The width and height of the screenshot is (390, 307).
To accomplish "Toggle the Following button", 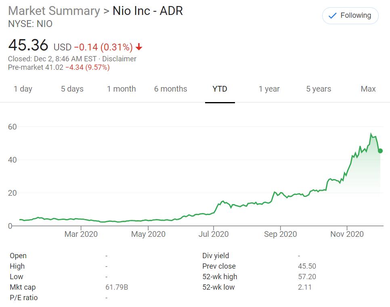I will [x=350, y=16].
